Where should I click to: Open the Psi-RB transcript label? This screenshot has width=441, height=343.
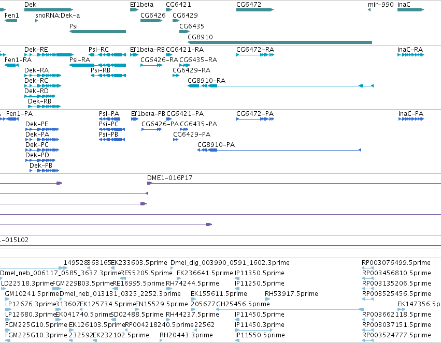[x=101, y=70]
